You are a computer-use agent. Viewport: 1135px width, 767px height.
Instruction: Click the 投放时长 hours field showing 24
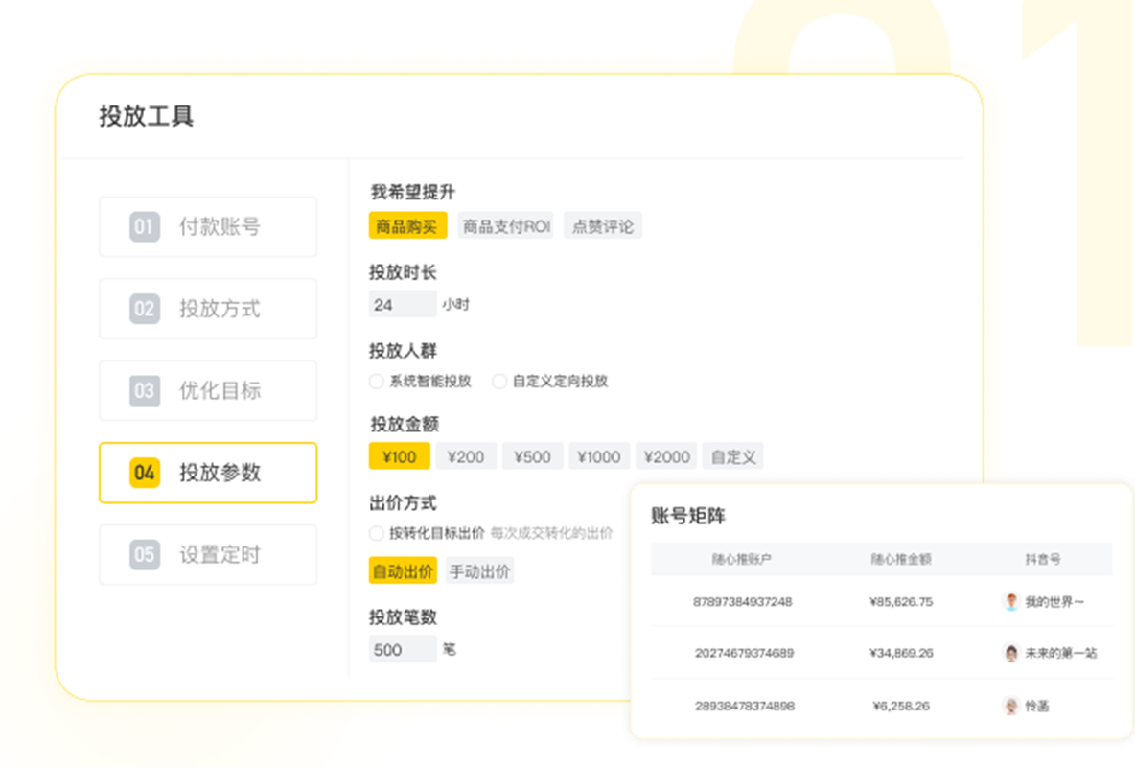pyautogui.click(x=403, y=304)
